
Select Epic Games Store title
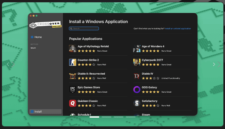pos(89,87)
